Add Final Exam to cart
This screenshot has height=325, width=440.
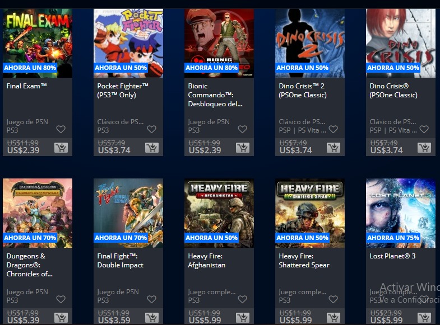click(61, 148)
